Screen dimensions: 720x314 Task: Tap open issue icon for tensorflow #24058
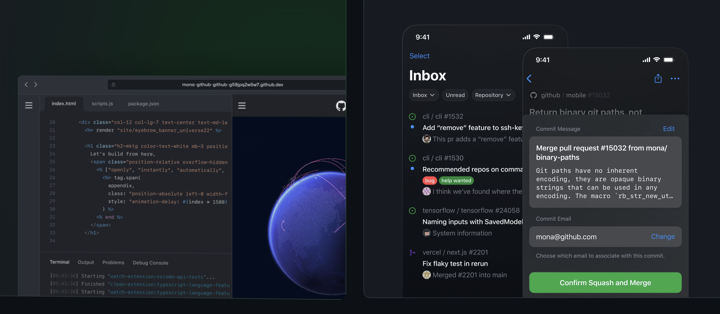412,210
